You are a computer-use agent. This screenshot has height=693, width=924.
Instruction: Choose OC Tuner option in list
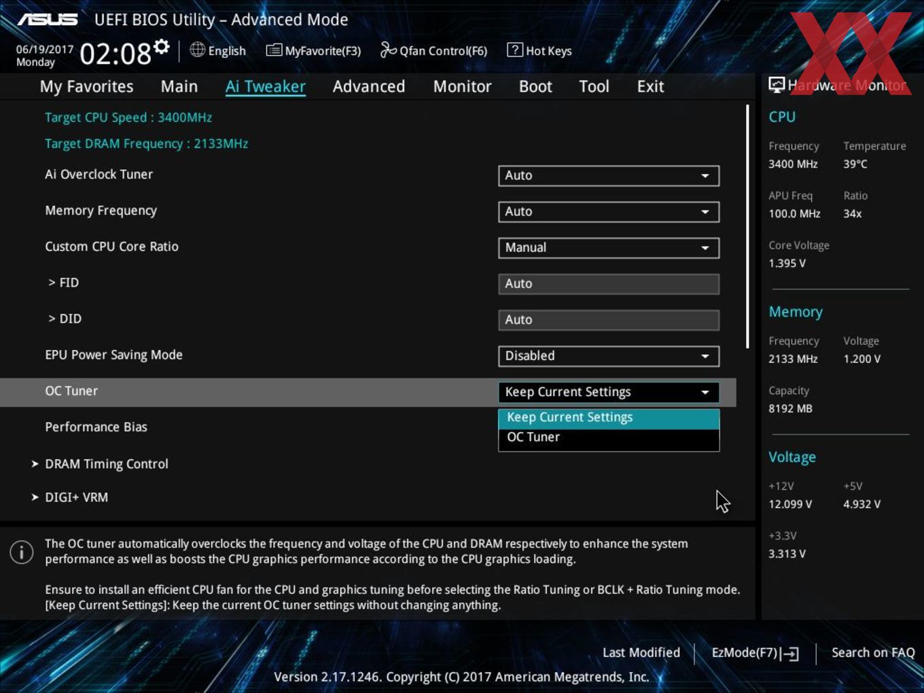tap(609, 438)
